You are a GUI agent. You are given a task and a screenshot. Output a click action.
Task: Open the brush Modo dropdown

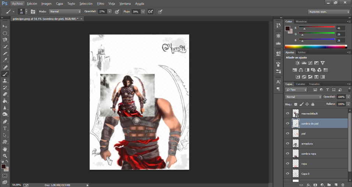point(65,12)
